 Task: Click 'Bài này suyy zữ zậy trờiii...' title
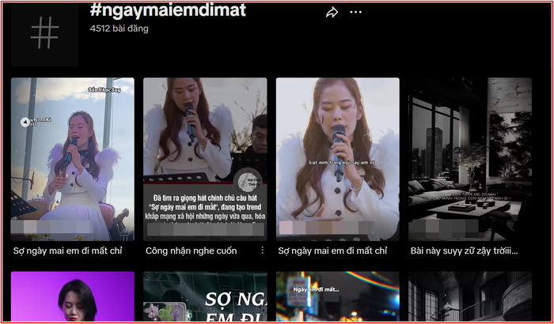pyautogui.click(x=464, y=251)
